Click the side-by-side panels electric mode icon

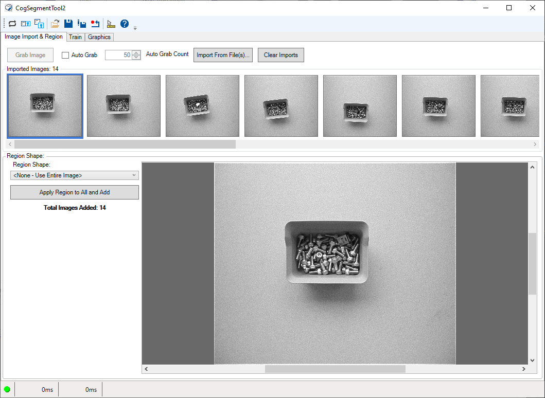coord(26,24)
